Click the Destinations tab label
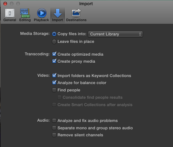173x147 pixels. click(76, 20)
